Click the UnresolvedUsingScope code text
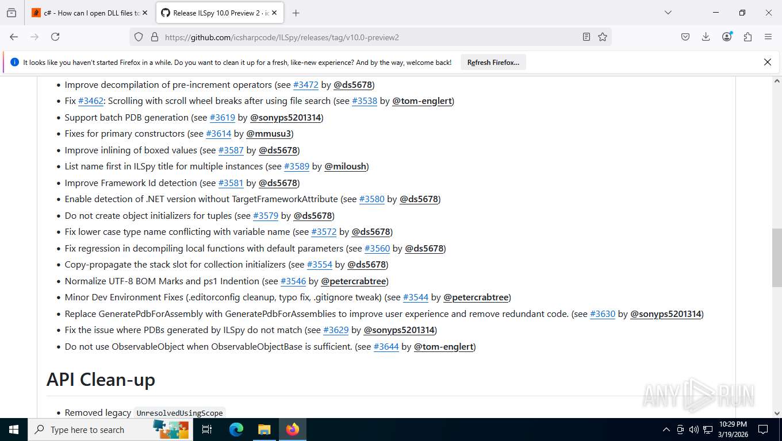Viewport: 782px width, 441px height. pyautogui.click(x=179, y=413)
